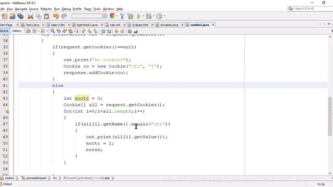Shift line right icon
333x187 pixels.
click(x=109, y=31)
